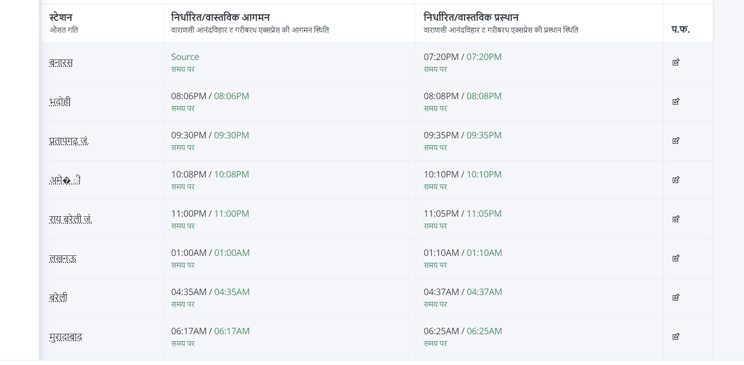
Task: Click the 09:35PM / 09:35PM departure time
Action: 463,135
